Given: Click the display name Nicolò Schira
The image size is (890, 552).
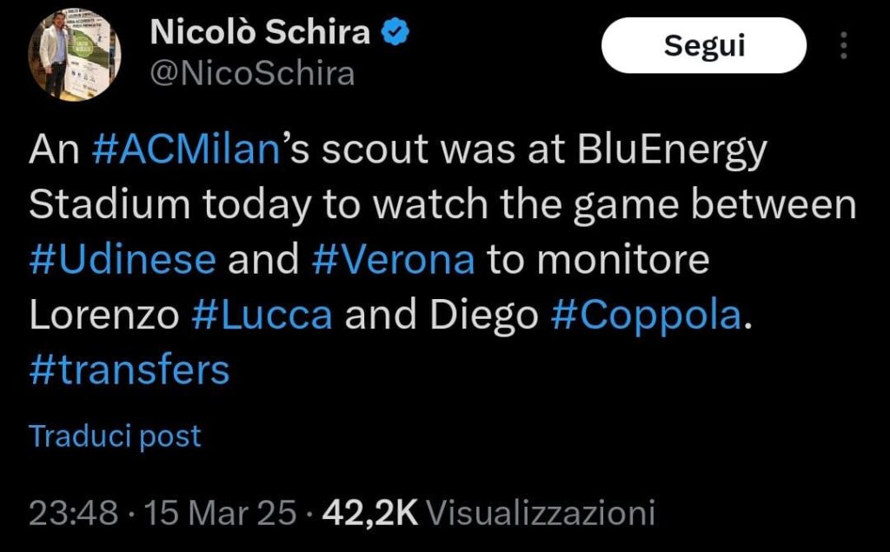Looking at the screenshot, I should tap(261, 30).
